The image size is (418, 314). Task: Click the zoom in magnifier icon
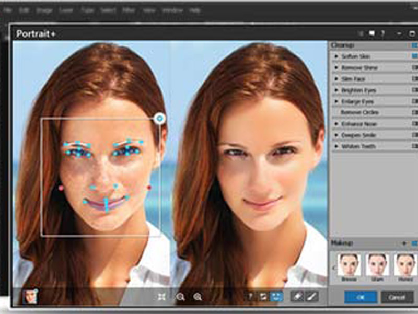(x=198, y=297)
